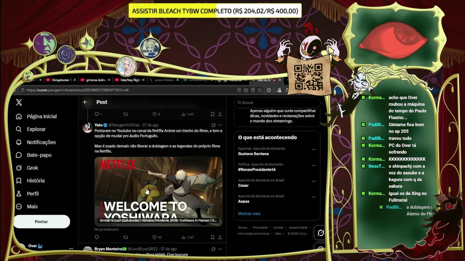Bookmark the top post with 3 likes
Viewport: 465px width, 261px height.
click(213, 114)
